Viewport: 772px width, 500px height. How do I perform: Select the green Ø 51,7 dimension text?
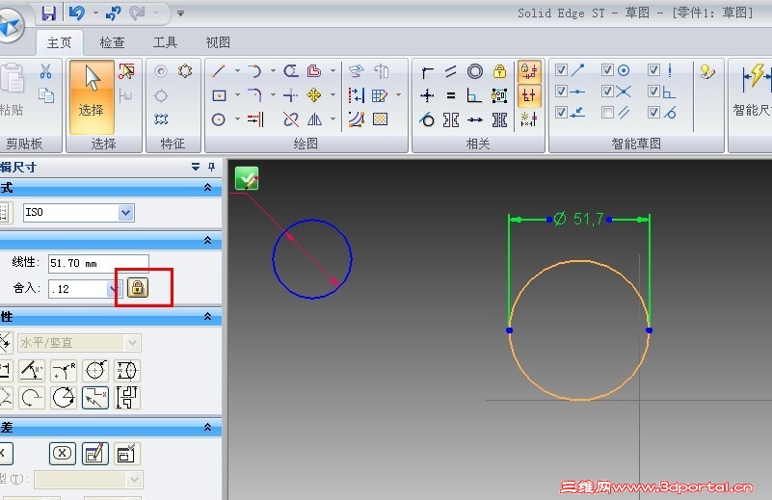578,219
